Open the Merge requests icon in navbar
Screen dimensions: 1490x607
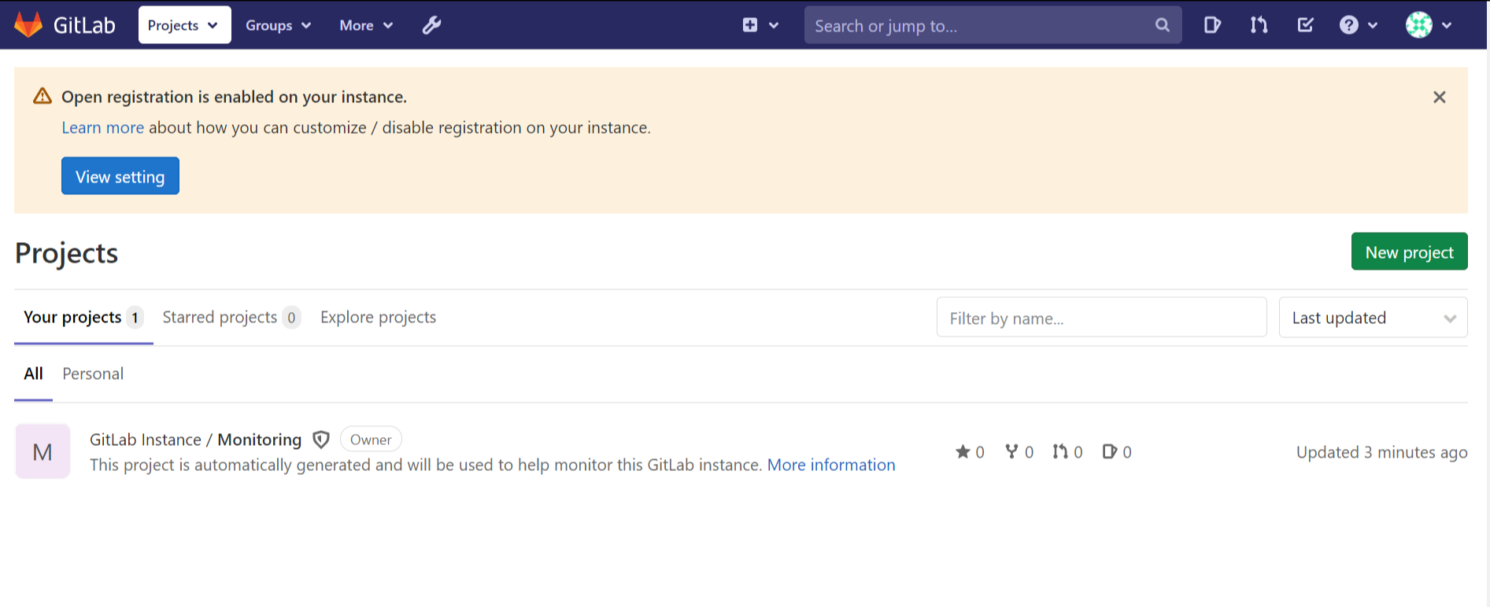(1259, 25)
